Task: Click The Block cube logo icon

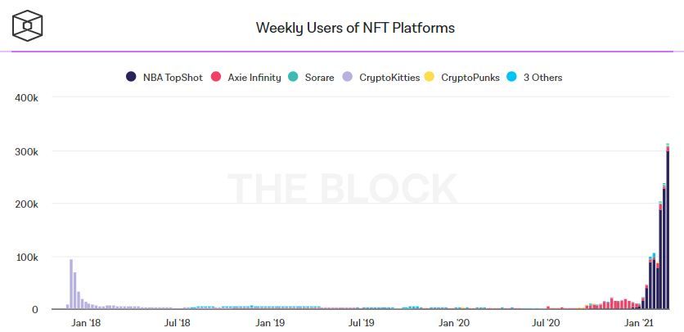Action: [x=28, y=26]
